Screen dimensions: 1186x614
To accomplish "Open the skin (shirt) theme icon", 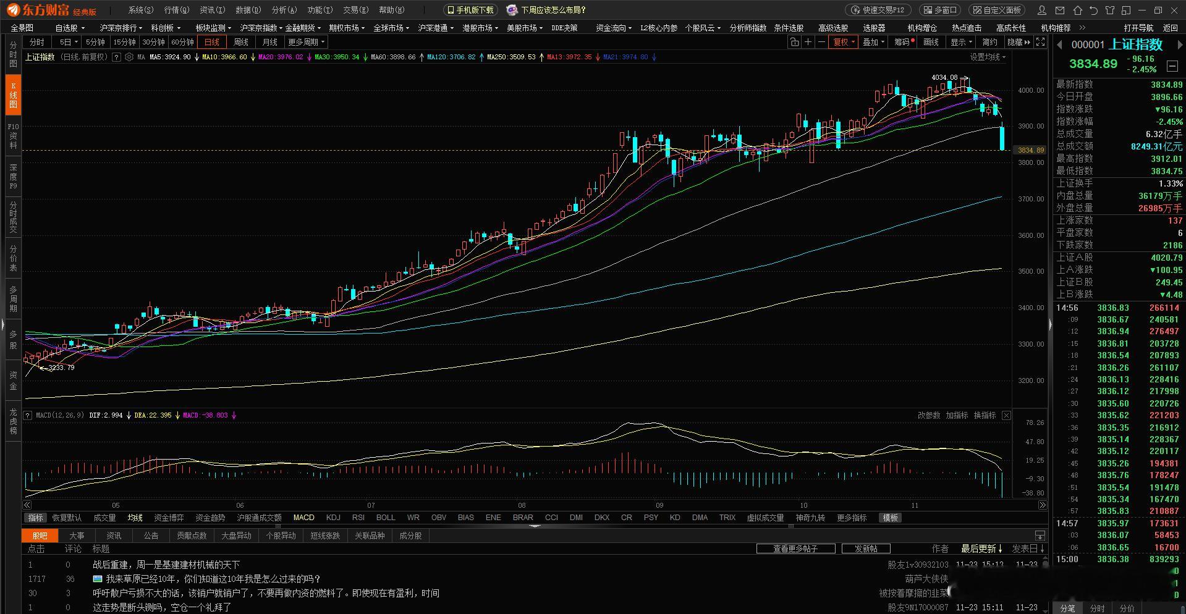I will point(1110,10).
